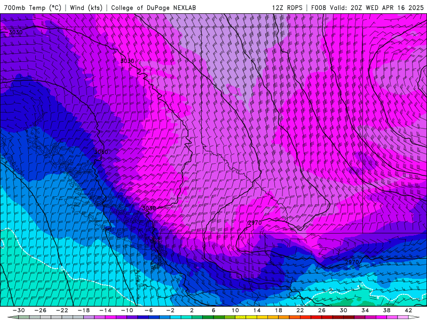Click 'College of DuPage NEXLAB' header text

pos(153,7)
